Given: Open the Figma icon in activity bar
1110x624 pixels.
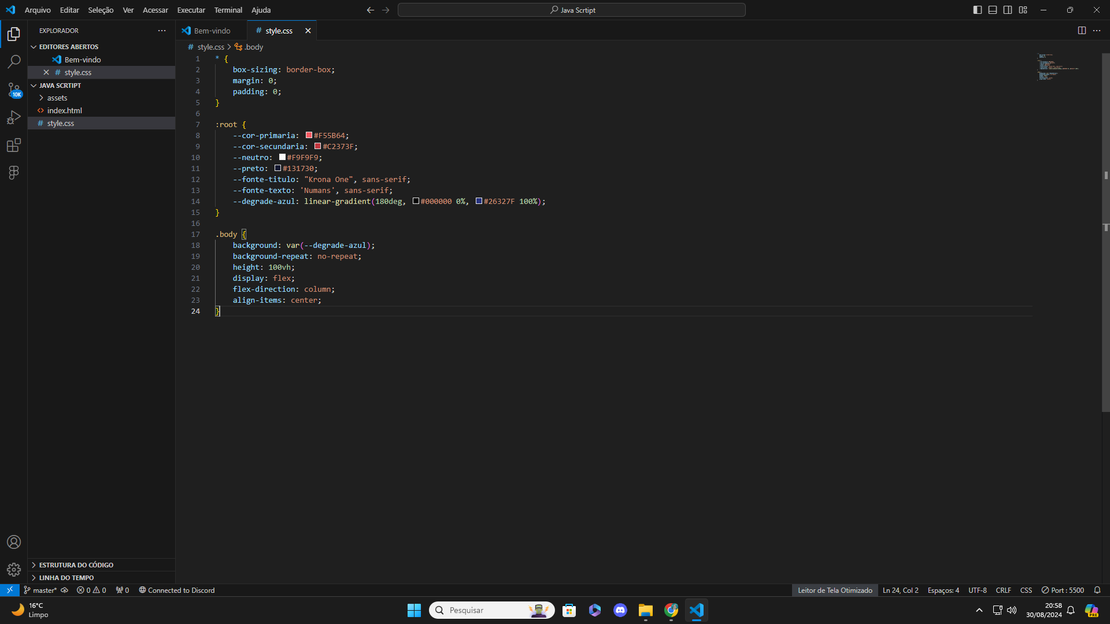Looking at the screenshot, I should point(14,172).
